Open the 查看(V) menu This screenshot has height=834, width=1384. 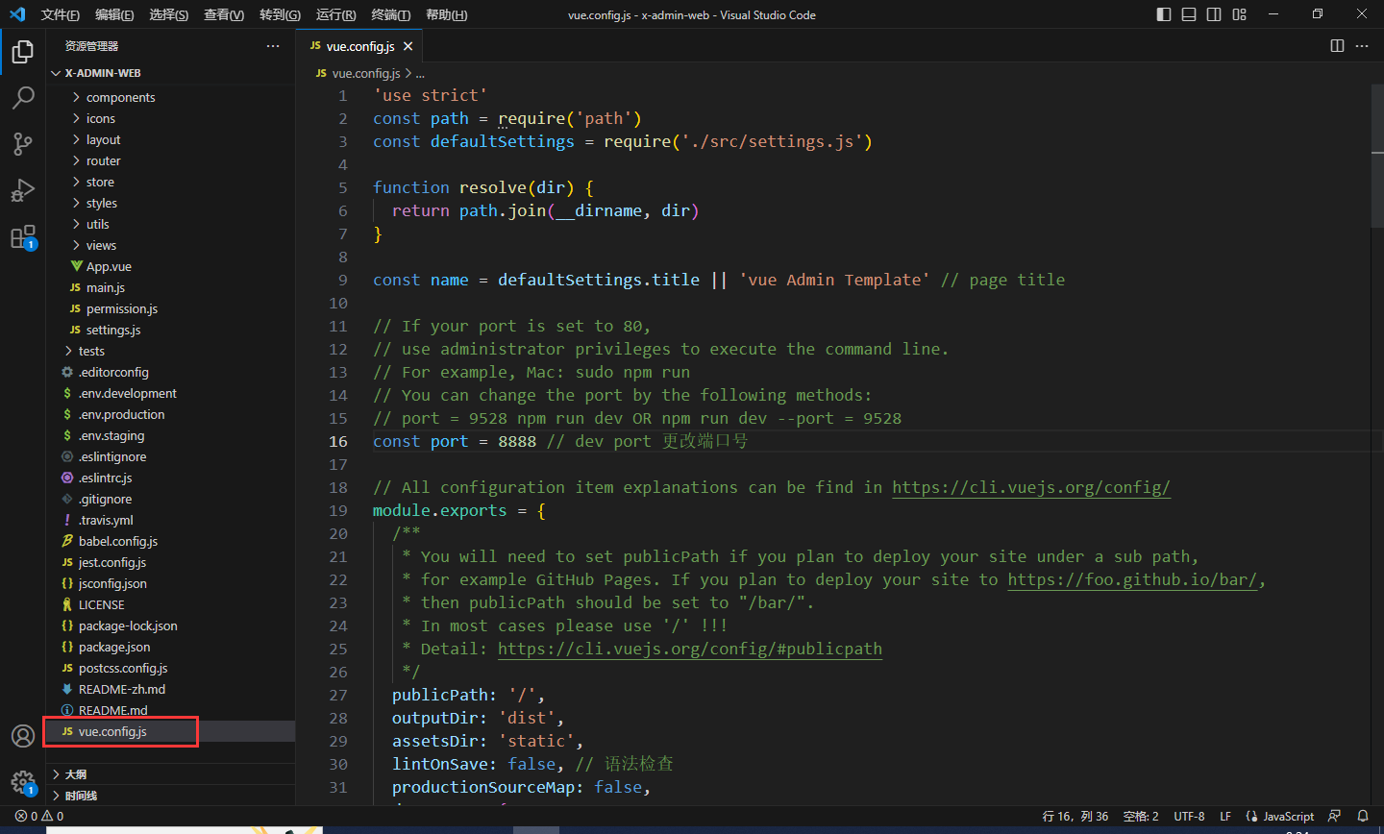pos(224,14)
